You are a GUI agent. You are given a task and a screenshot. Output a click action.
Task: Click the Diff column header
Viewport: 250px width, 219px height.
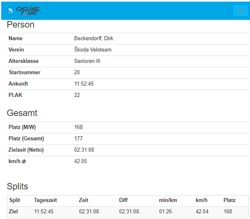click(x=123, y=200)
